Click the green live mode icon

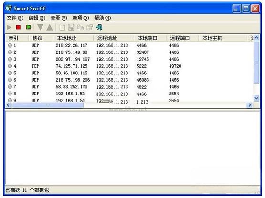(28, 27)
